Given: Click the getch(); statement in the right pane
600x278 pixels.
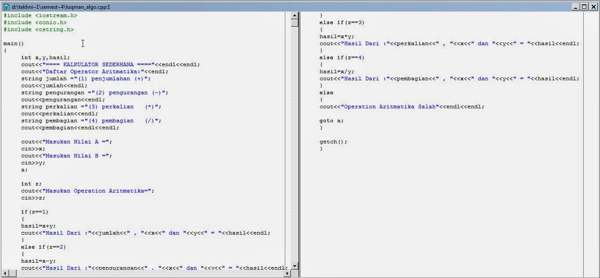Looking at the screenshot, I should [331, 142].
